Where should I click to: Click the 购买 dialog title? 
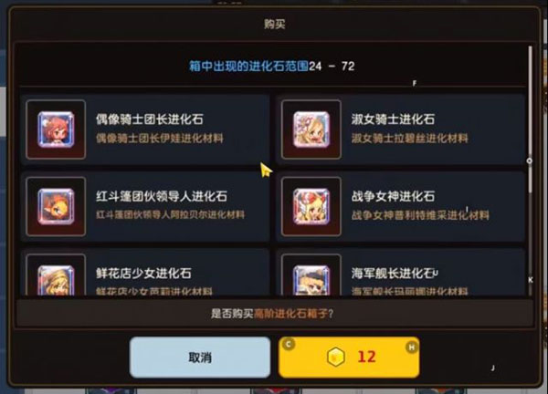point(274,24)
